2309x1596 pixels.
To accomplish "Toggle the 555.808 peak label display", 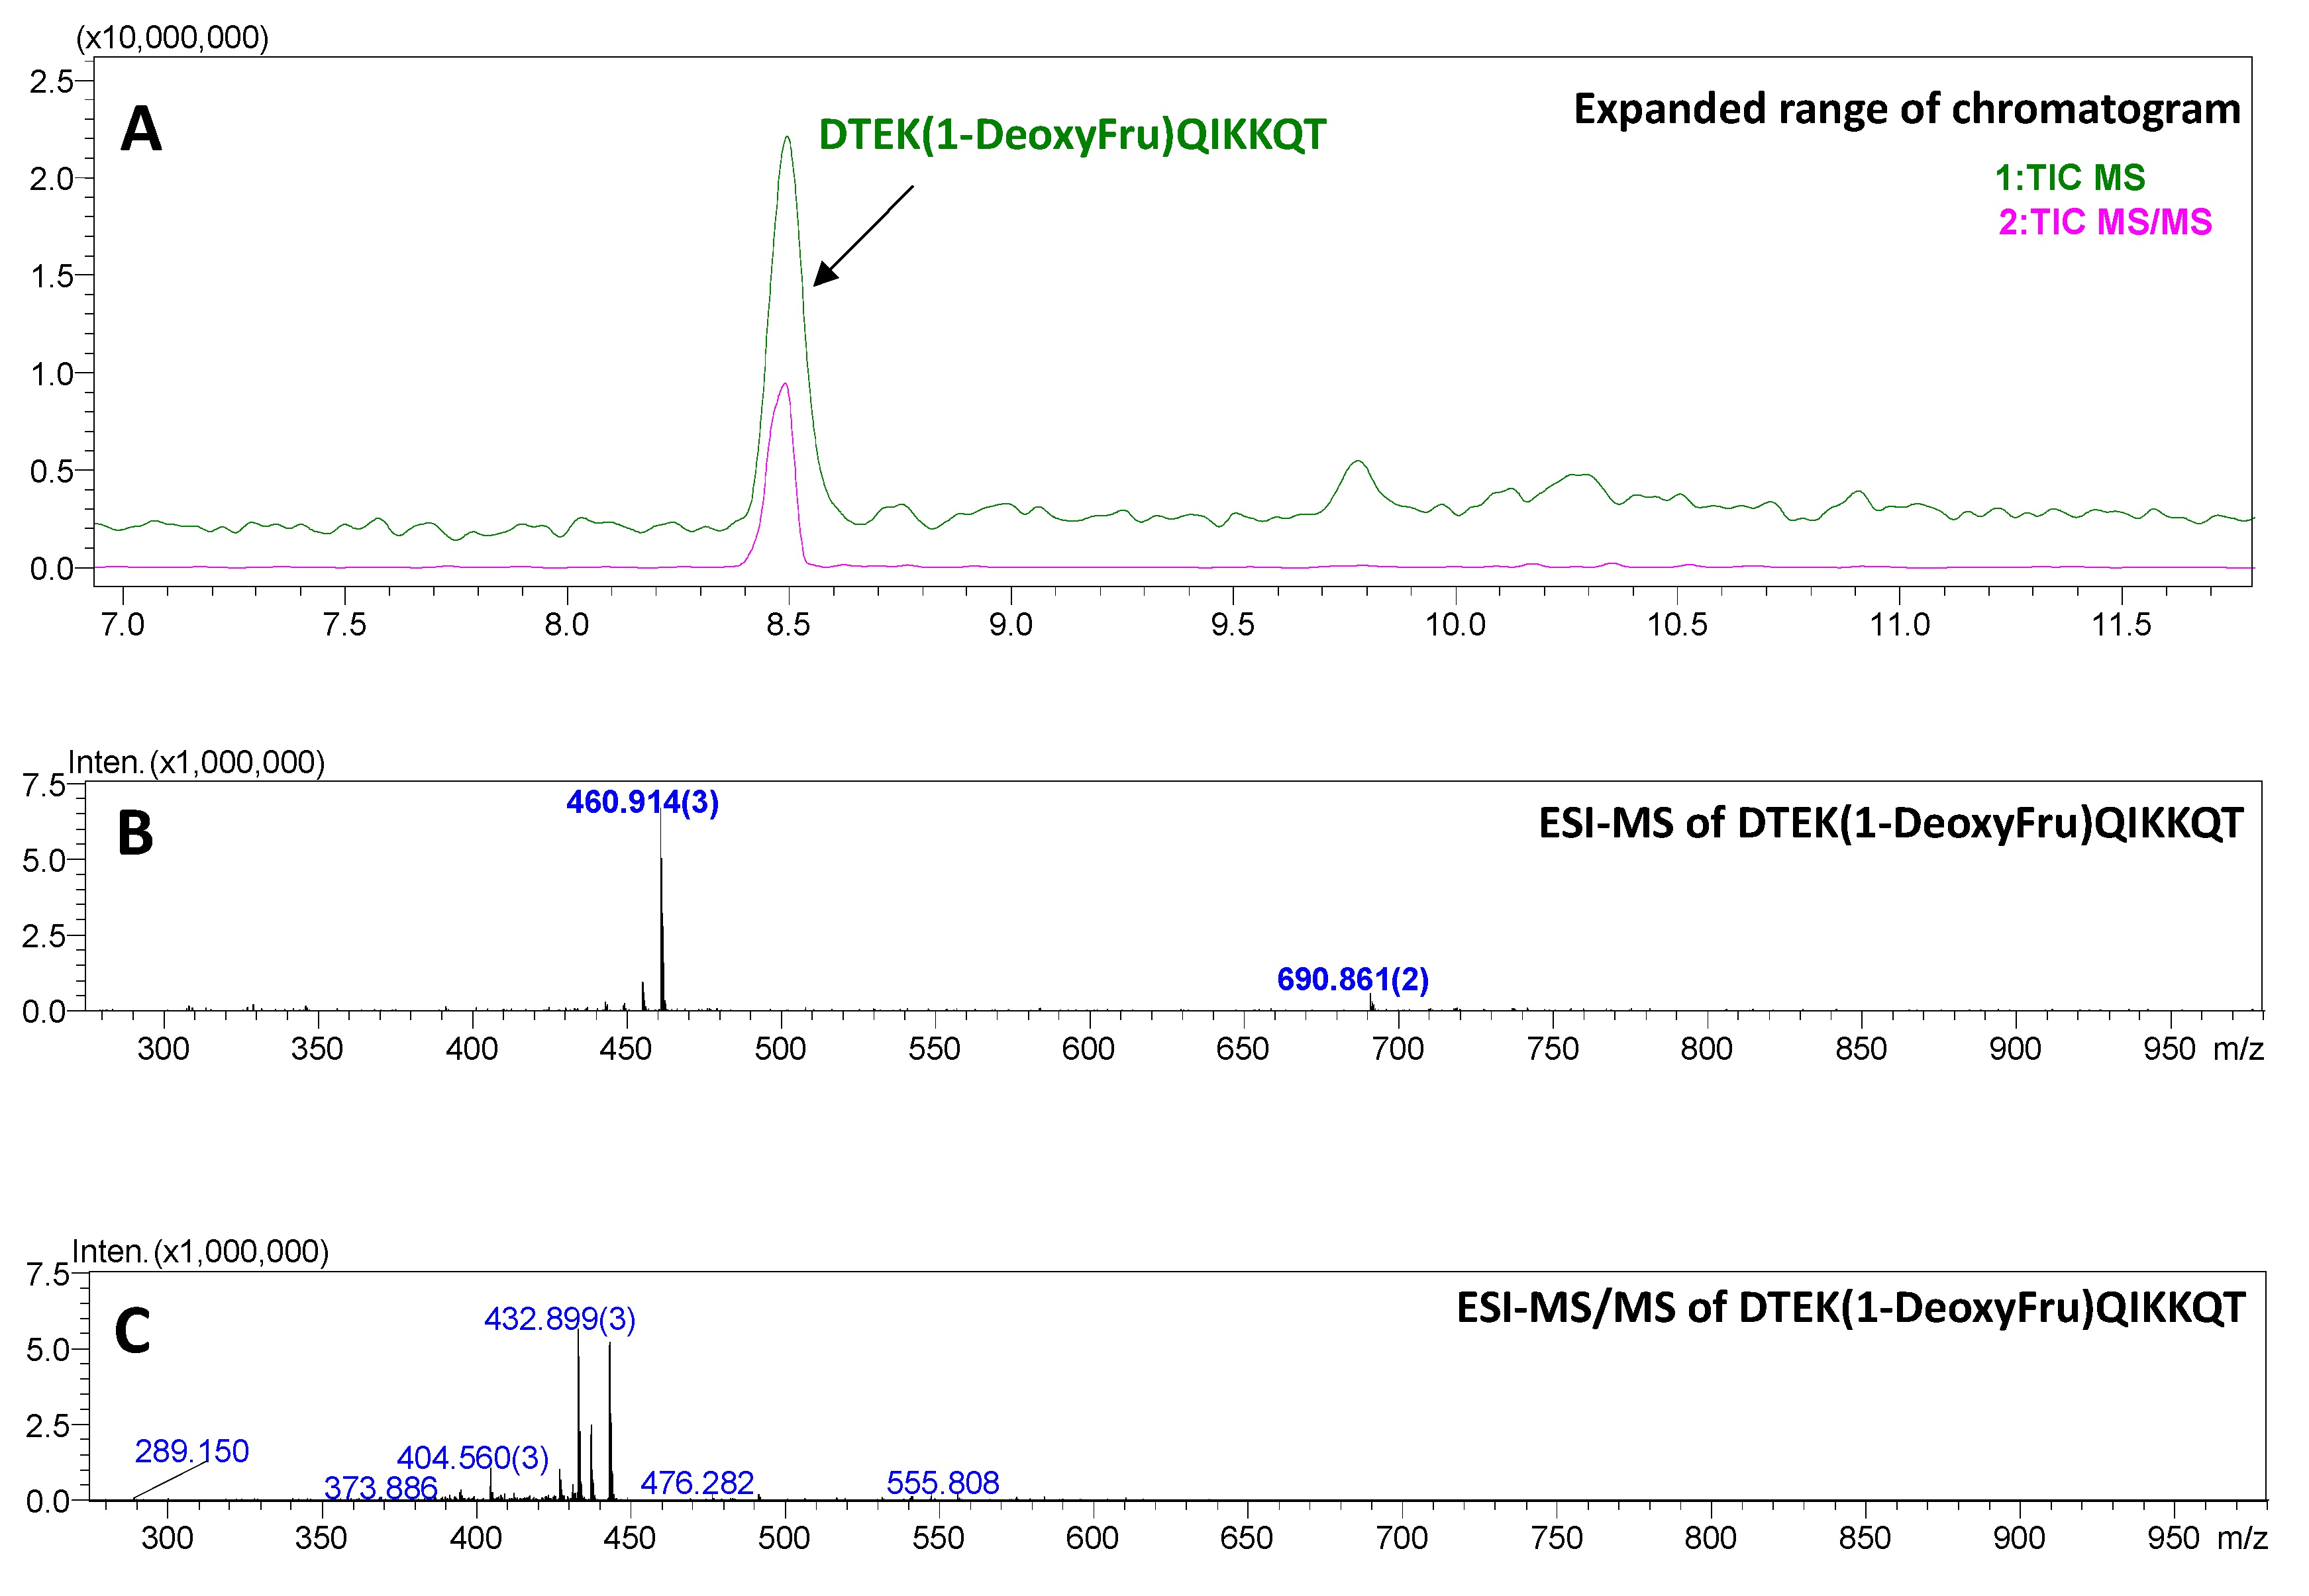I will click(x=941, y=1484).
